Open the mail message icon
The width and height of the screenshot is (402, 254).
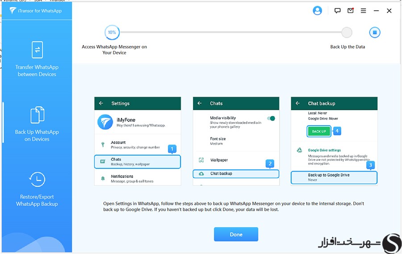click(351, 11)
